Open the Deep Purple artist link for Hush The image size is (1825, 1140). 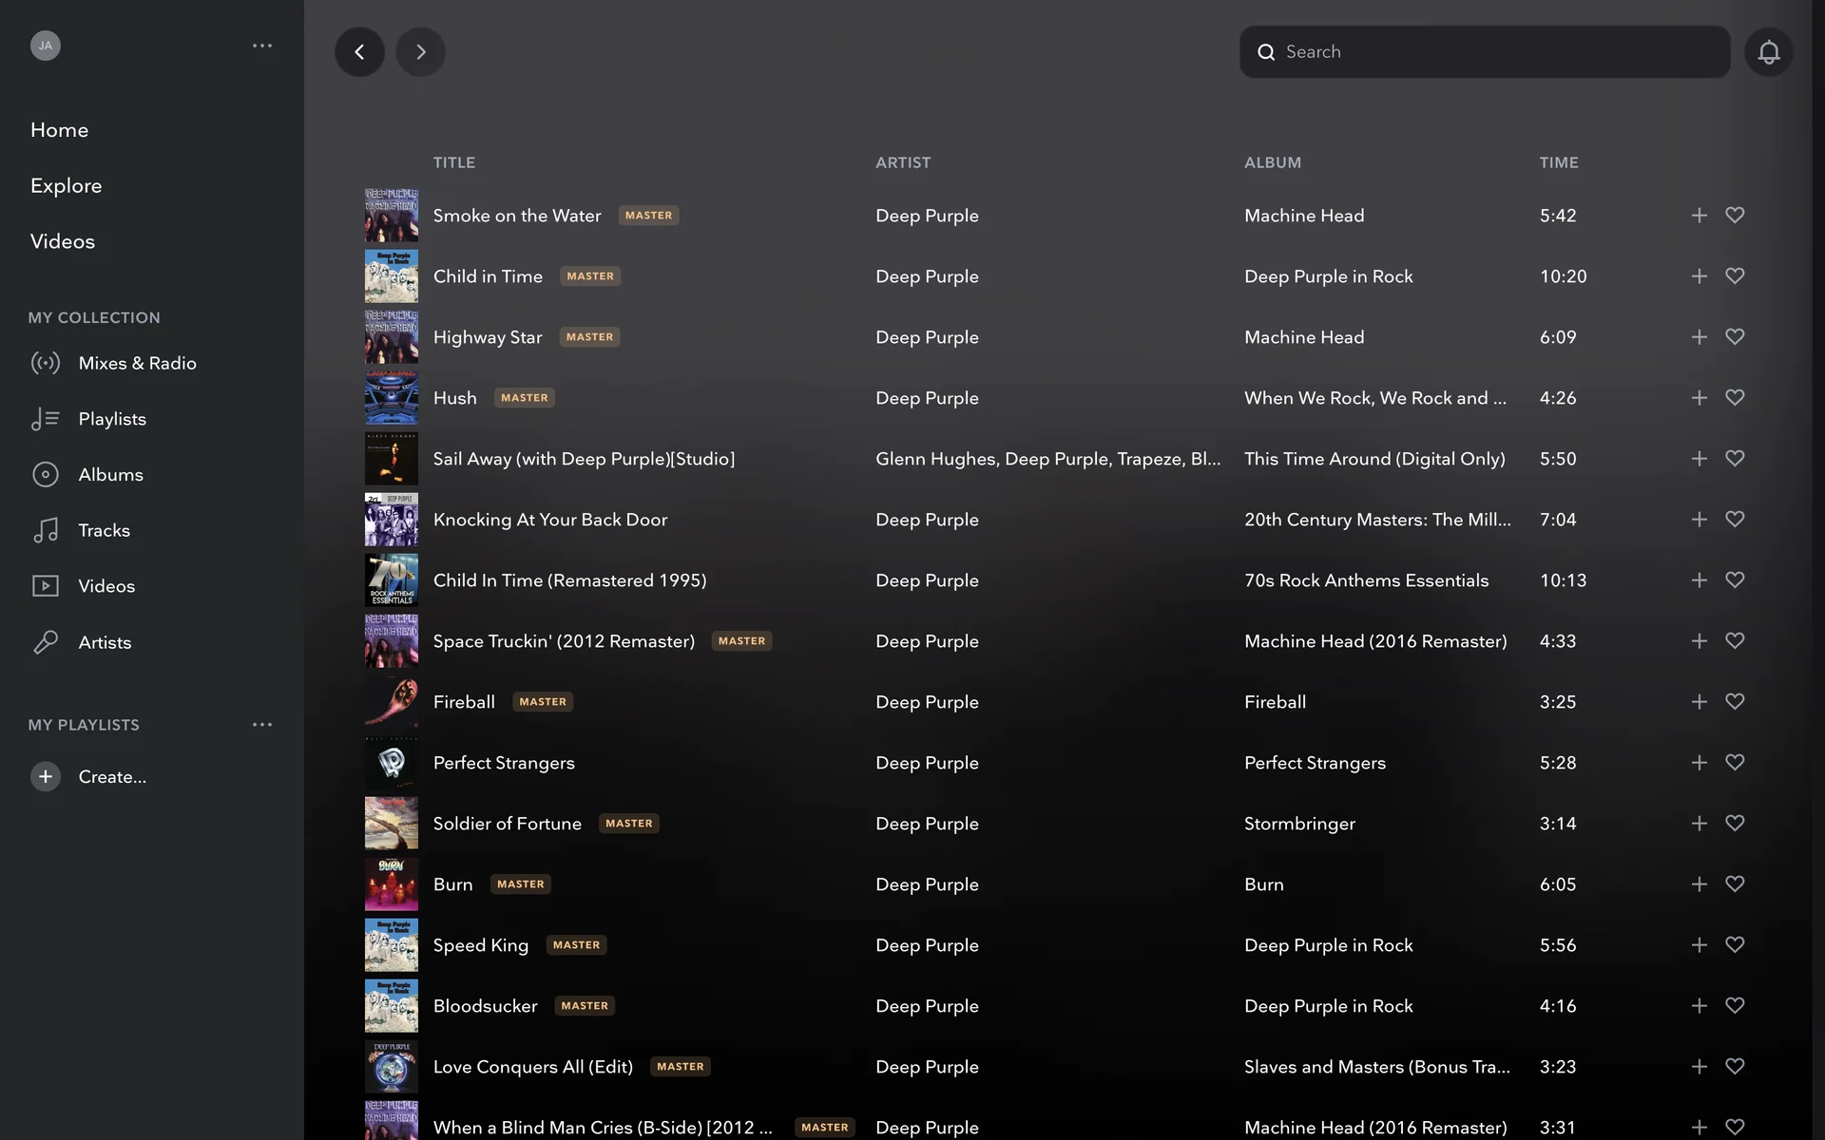tap(927, 398)
